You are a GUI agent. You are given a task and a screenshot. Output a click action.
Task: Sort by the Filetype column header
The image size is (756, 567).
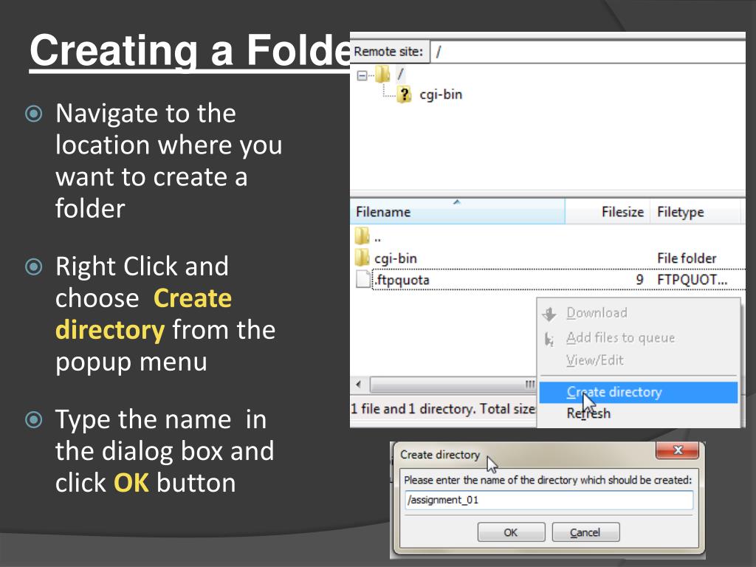tap(695, 212)
